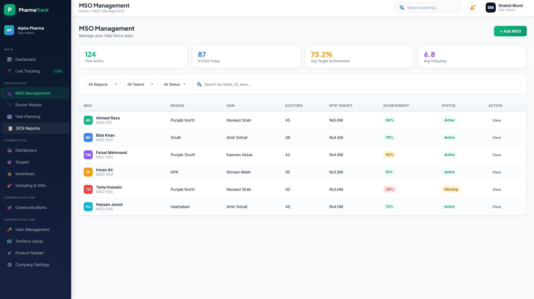Open the Incentives money bag icon
This screenshot has height=299, width=534.
[x=9, y=174]
